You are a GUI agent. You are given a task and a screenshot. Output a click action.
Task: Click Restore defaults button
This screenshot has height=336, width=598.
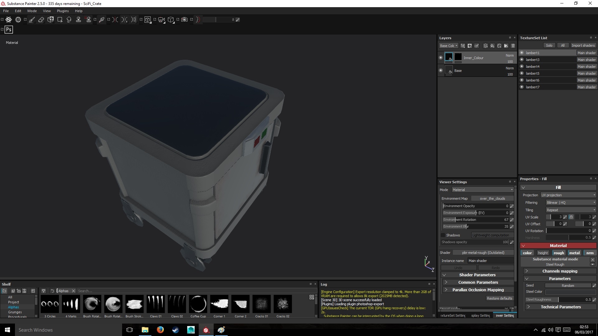click(500, 298)
